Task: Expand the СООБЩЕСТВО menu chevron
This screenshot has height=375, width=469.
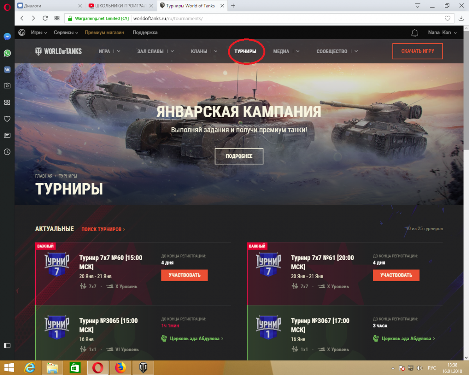Action: coord(356,51)
